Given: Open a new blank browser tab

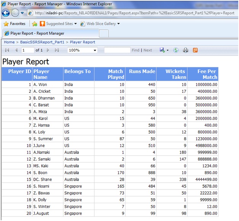Looking at the screenshot, I should (x=104, y=33).
